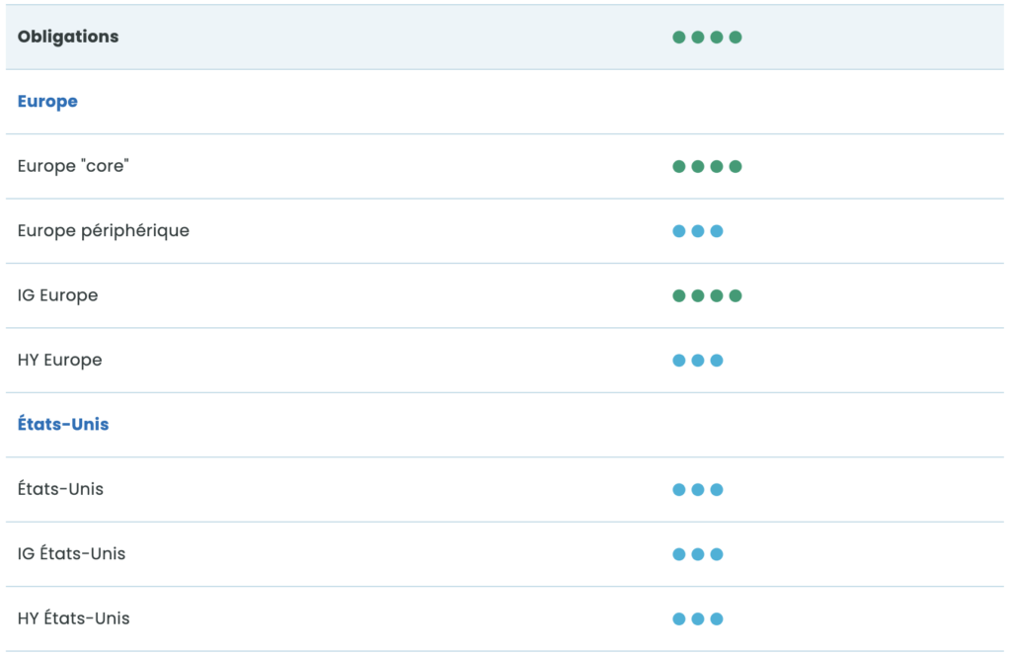Screen dimensions: 1011x657
Task: Click the blue dots for Europe périphérique
Action: pyautogui.click(x=698, y=231)
